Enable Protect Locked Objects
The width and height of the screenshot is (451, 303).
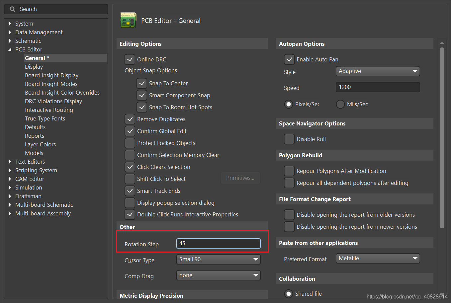pos(130,143)
